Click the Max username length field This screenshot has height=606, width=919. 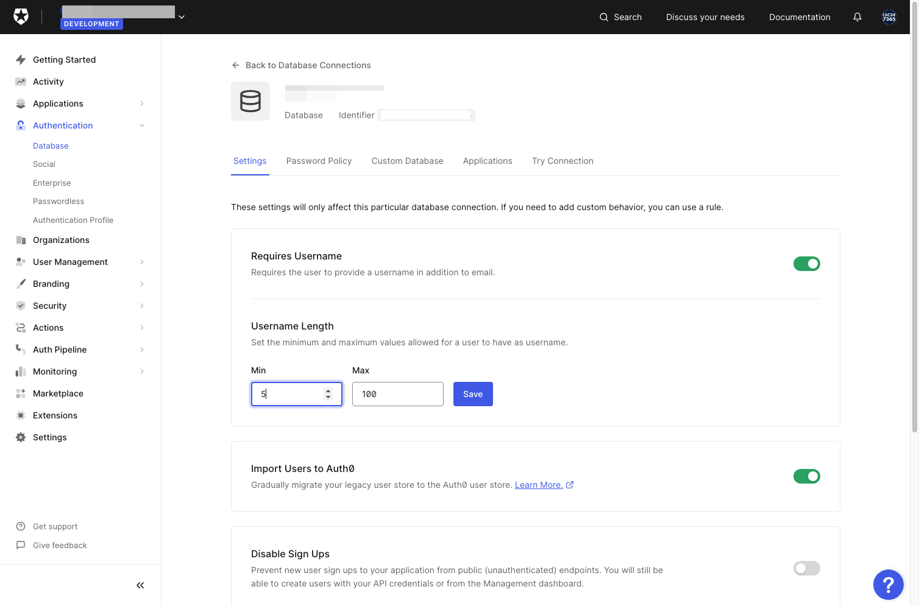tap(398, 394)
